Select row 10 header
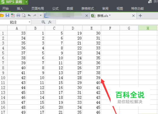The image size is (158, 114). pos(3,78)
